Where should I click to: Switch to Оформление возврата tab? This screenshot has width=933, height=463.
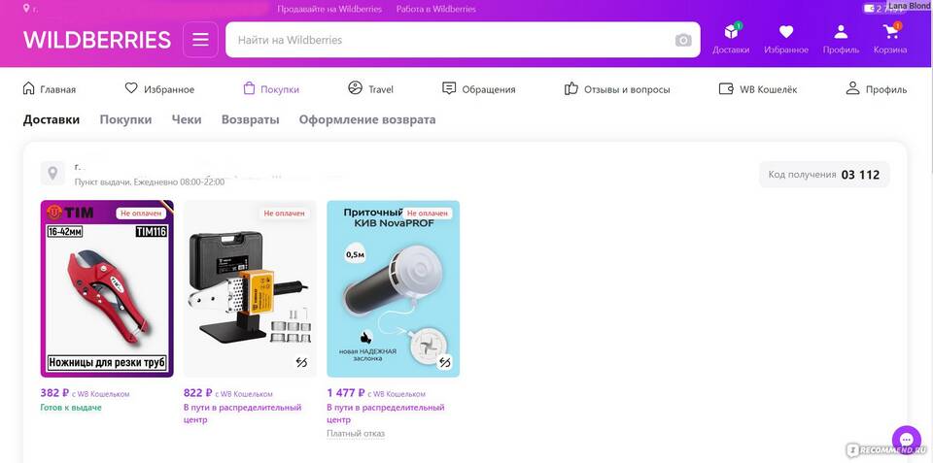pos(367,119)
